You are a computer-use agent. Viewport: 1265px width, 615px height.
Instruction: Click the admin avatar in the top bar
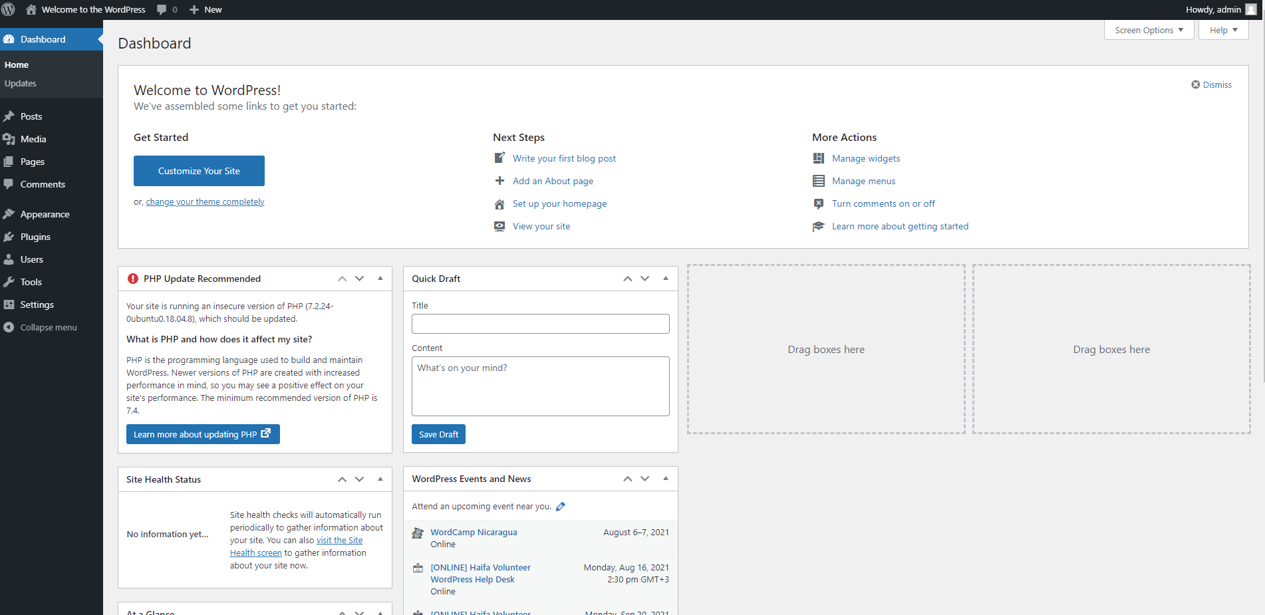[1251, 9]
